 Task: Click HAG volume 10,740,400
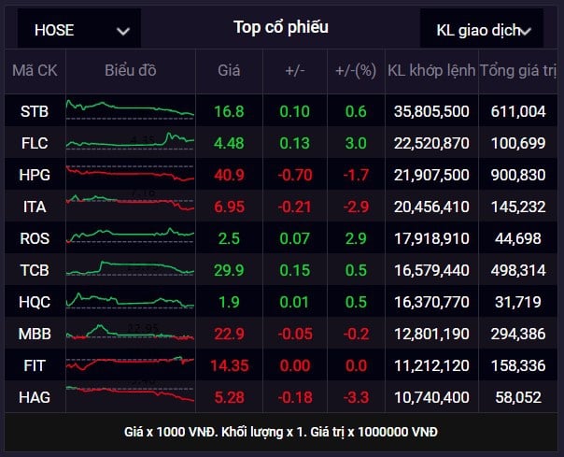click(x=431, y=397)
